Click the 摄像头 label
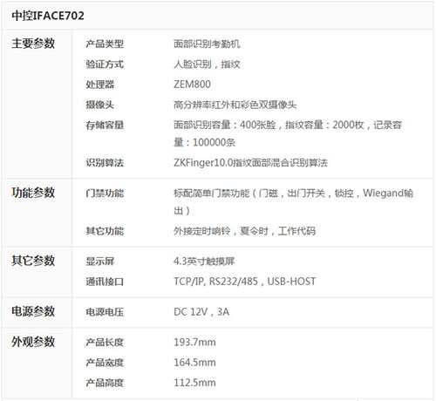The image size is (436, 401). 100,105
